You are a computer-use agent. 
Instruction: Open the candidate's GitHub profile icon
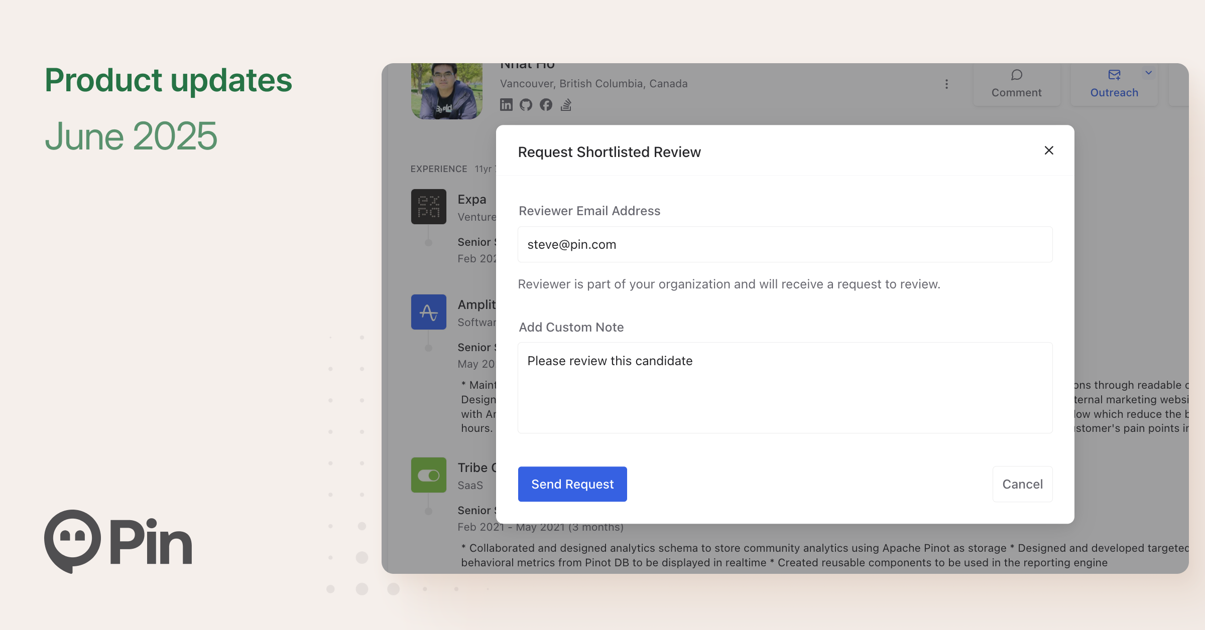click(526, 104)
